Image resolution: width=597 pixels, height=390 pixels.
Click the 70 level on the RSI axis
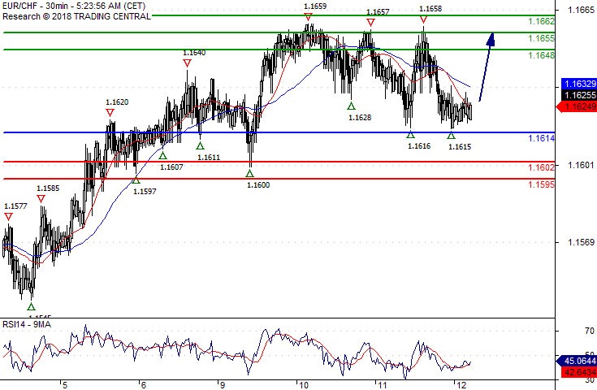pos(591,331)
